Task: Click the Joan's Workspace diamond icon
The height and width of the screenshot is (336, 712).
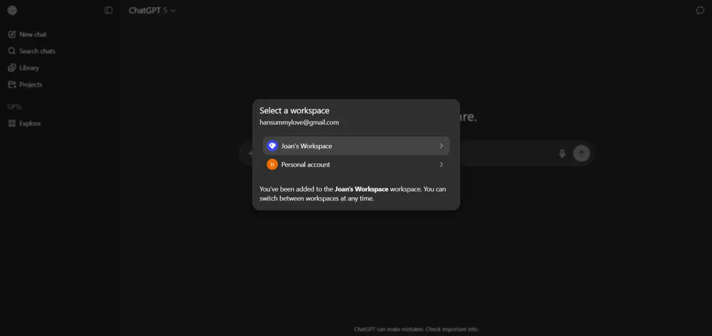Action: click(272, 146)
